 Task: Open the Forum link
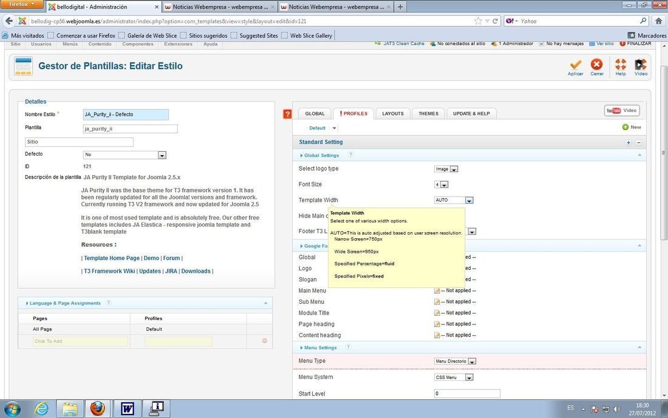coord(171,258)
